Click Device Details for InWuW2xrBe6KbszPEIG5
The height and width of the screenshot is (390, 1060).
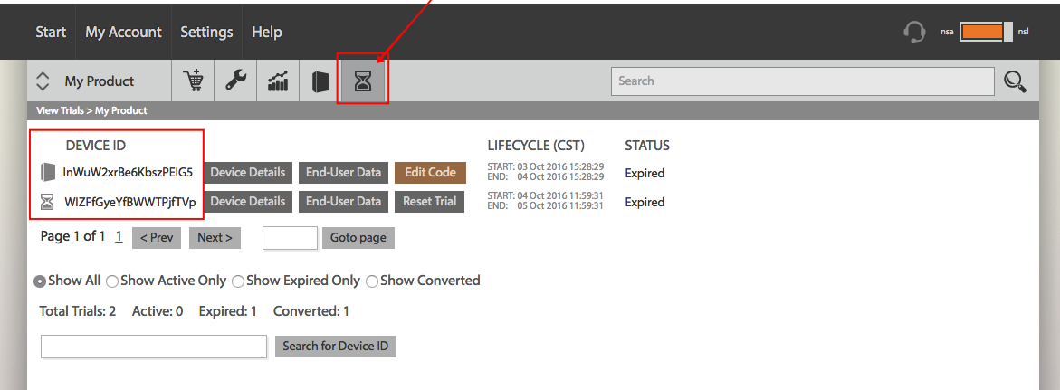coord(247,172)
